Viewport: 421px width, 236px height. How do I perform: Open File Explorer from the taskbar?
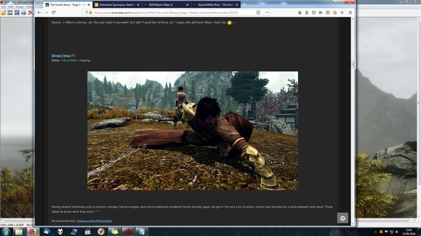coord(19,232)
